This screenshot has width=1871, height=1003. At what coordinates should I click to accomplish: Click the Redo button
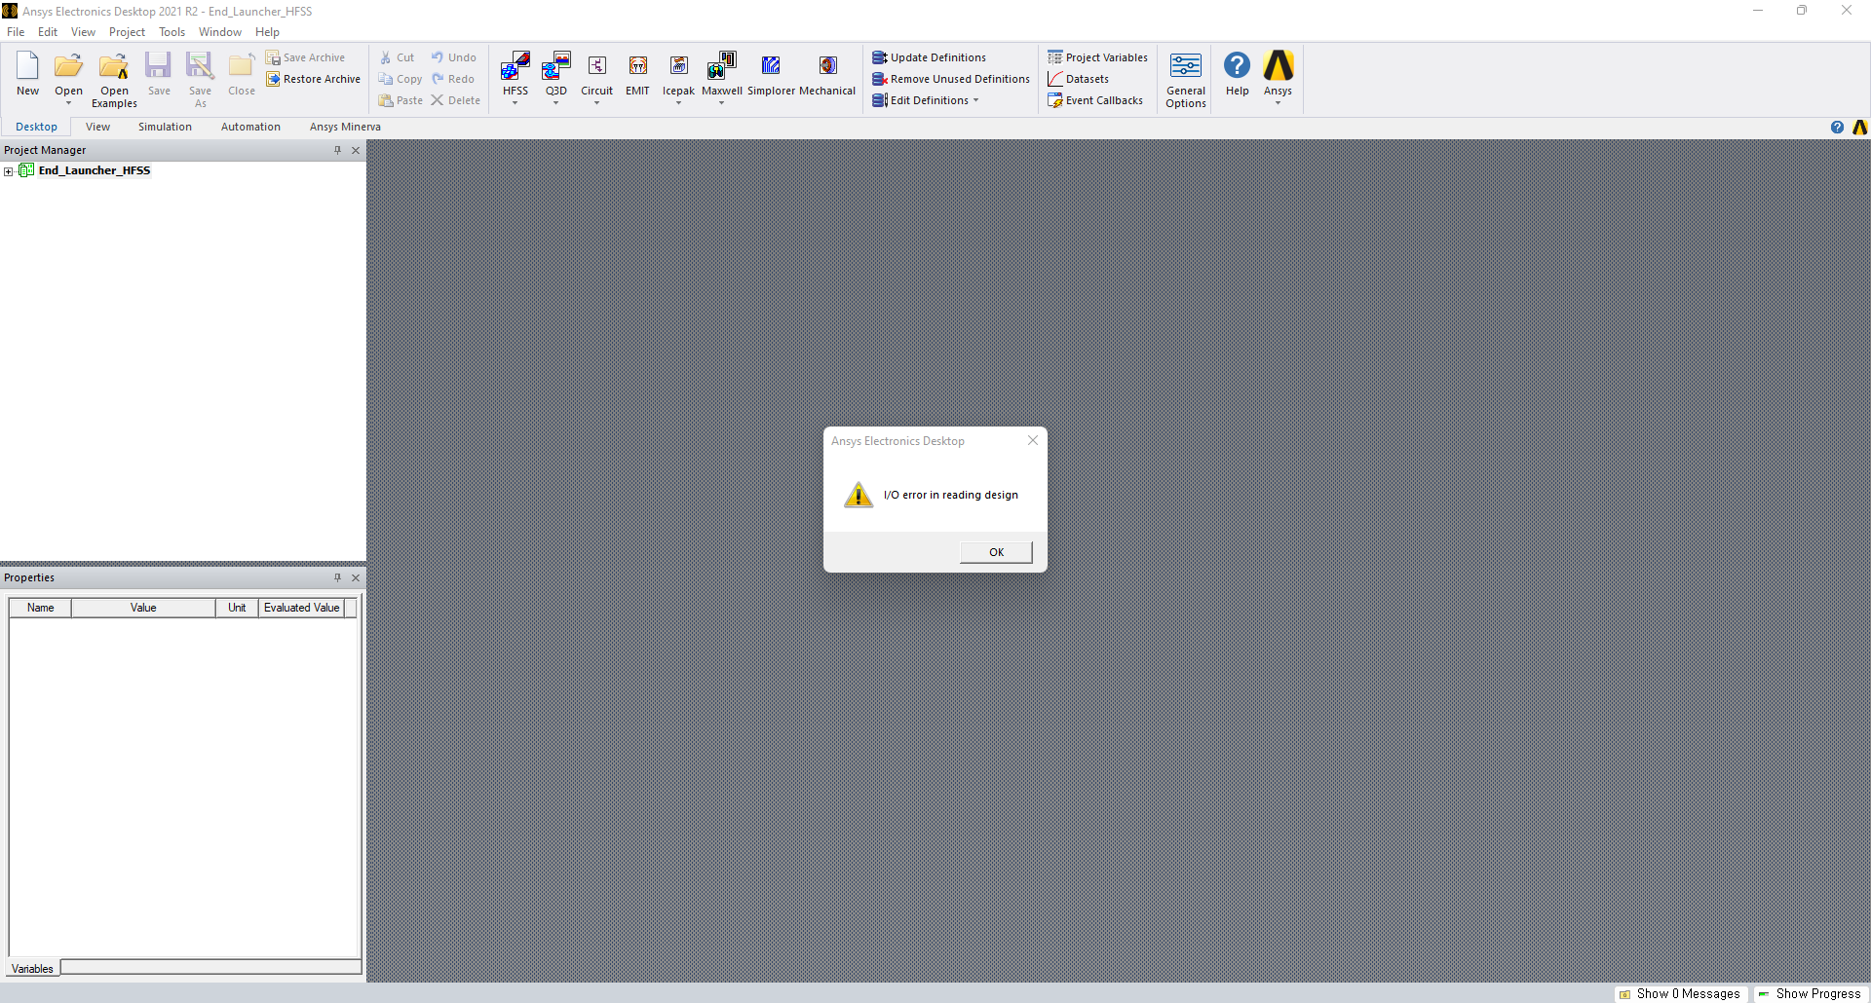point(453,79)
